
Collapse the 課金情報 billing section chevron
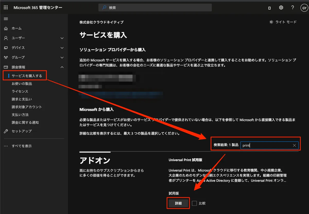pyautogui.click(x=62, y=67)
